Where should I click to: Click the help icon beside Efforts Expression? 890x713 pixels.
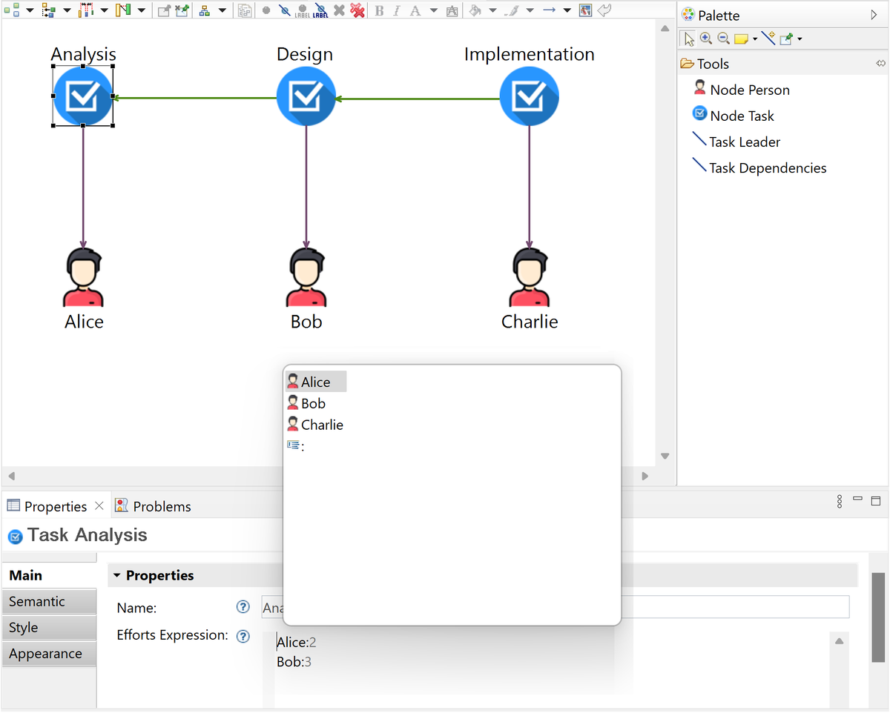[x=243, y=636]
